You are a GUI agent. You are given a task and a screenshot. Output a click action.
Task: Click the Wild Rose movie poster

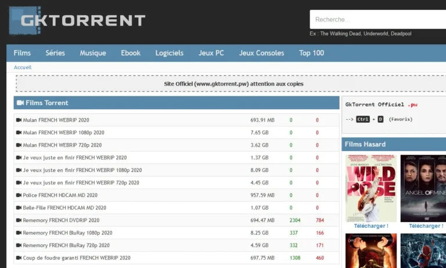[x=371, y=188]
